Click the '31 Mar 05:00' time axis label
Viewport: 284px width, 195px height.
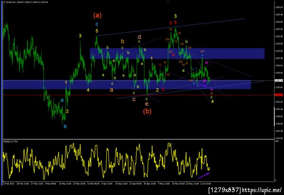click(93, 184)
